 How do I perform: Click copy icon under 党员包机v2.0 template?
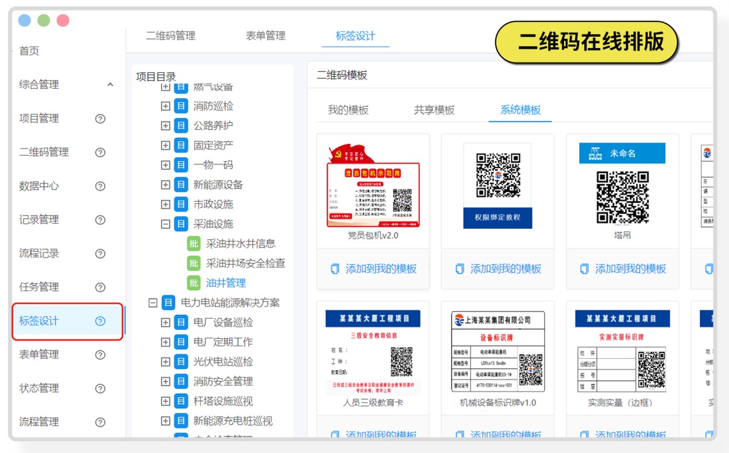335,269
